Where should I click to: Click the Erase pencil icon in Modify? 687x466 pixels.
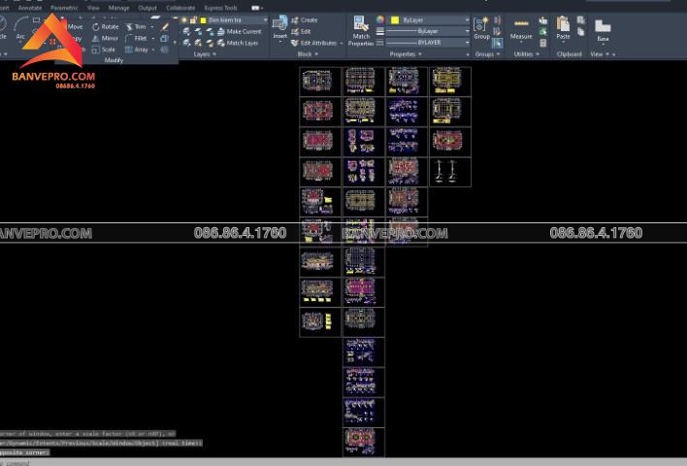165,27
